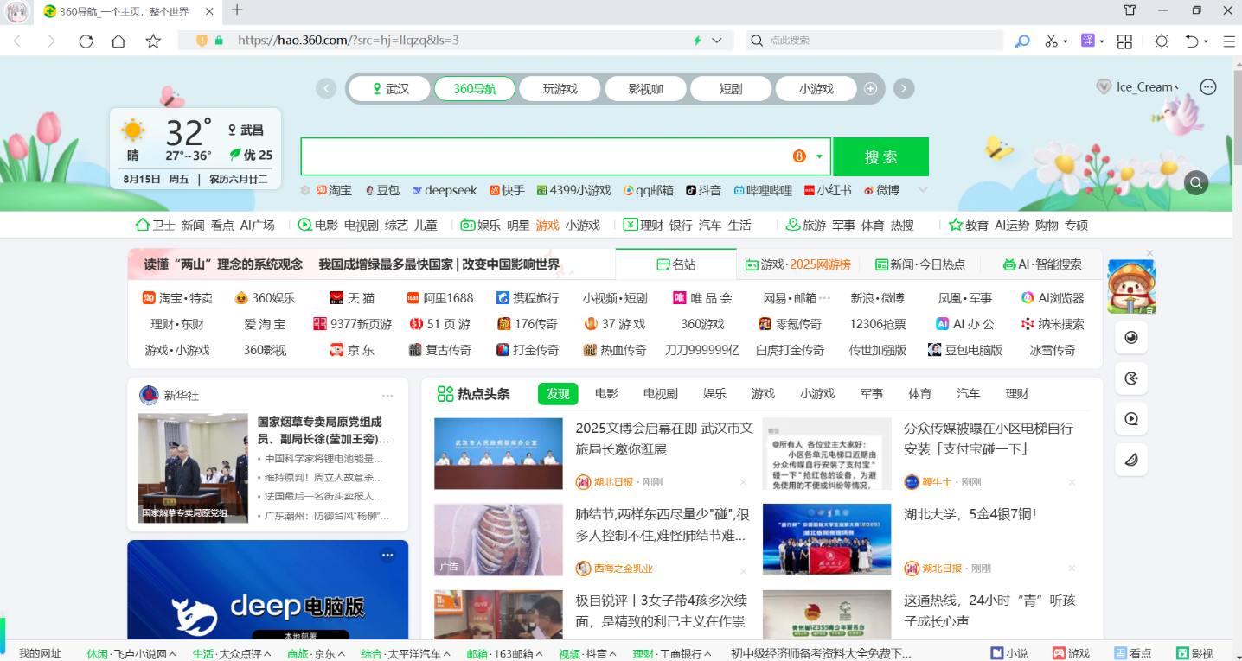
Task: Expand the search engine dropdown arrow
Action: pos(819,157)
